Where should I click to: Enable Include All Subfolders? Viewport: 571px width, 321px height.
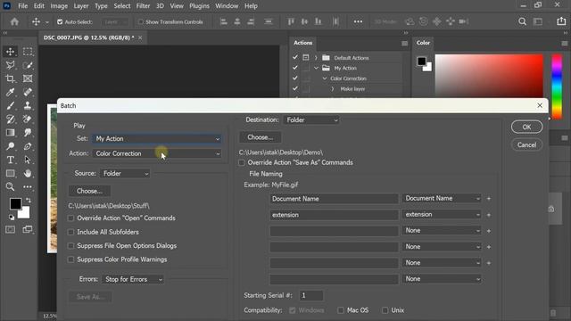[71, 232]
